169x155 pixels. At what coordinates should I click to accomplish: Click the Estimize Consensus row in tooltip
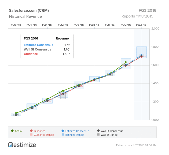tap(47, 45)
